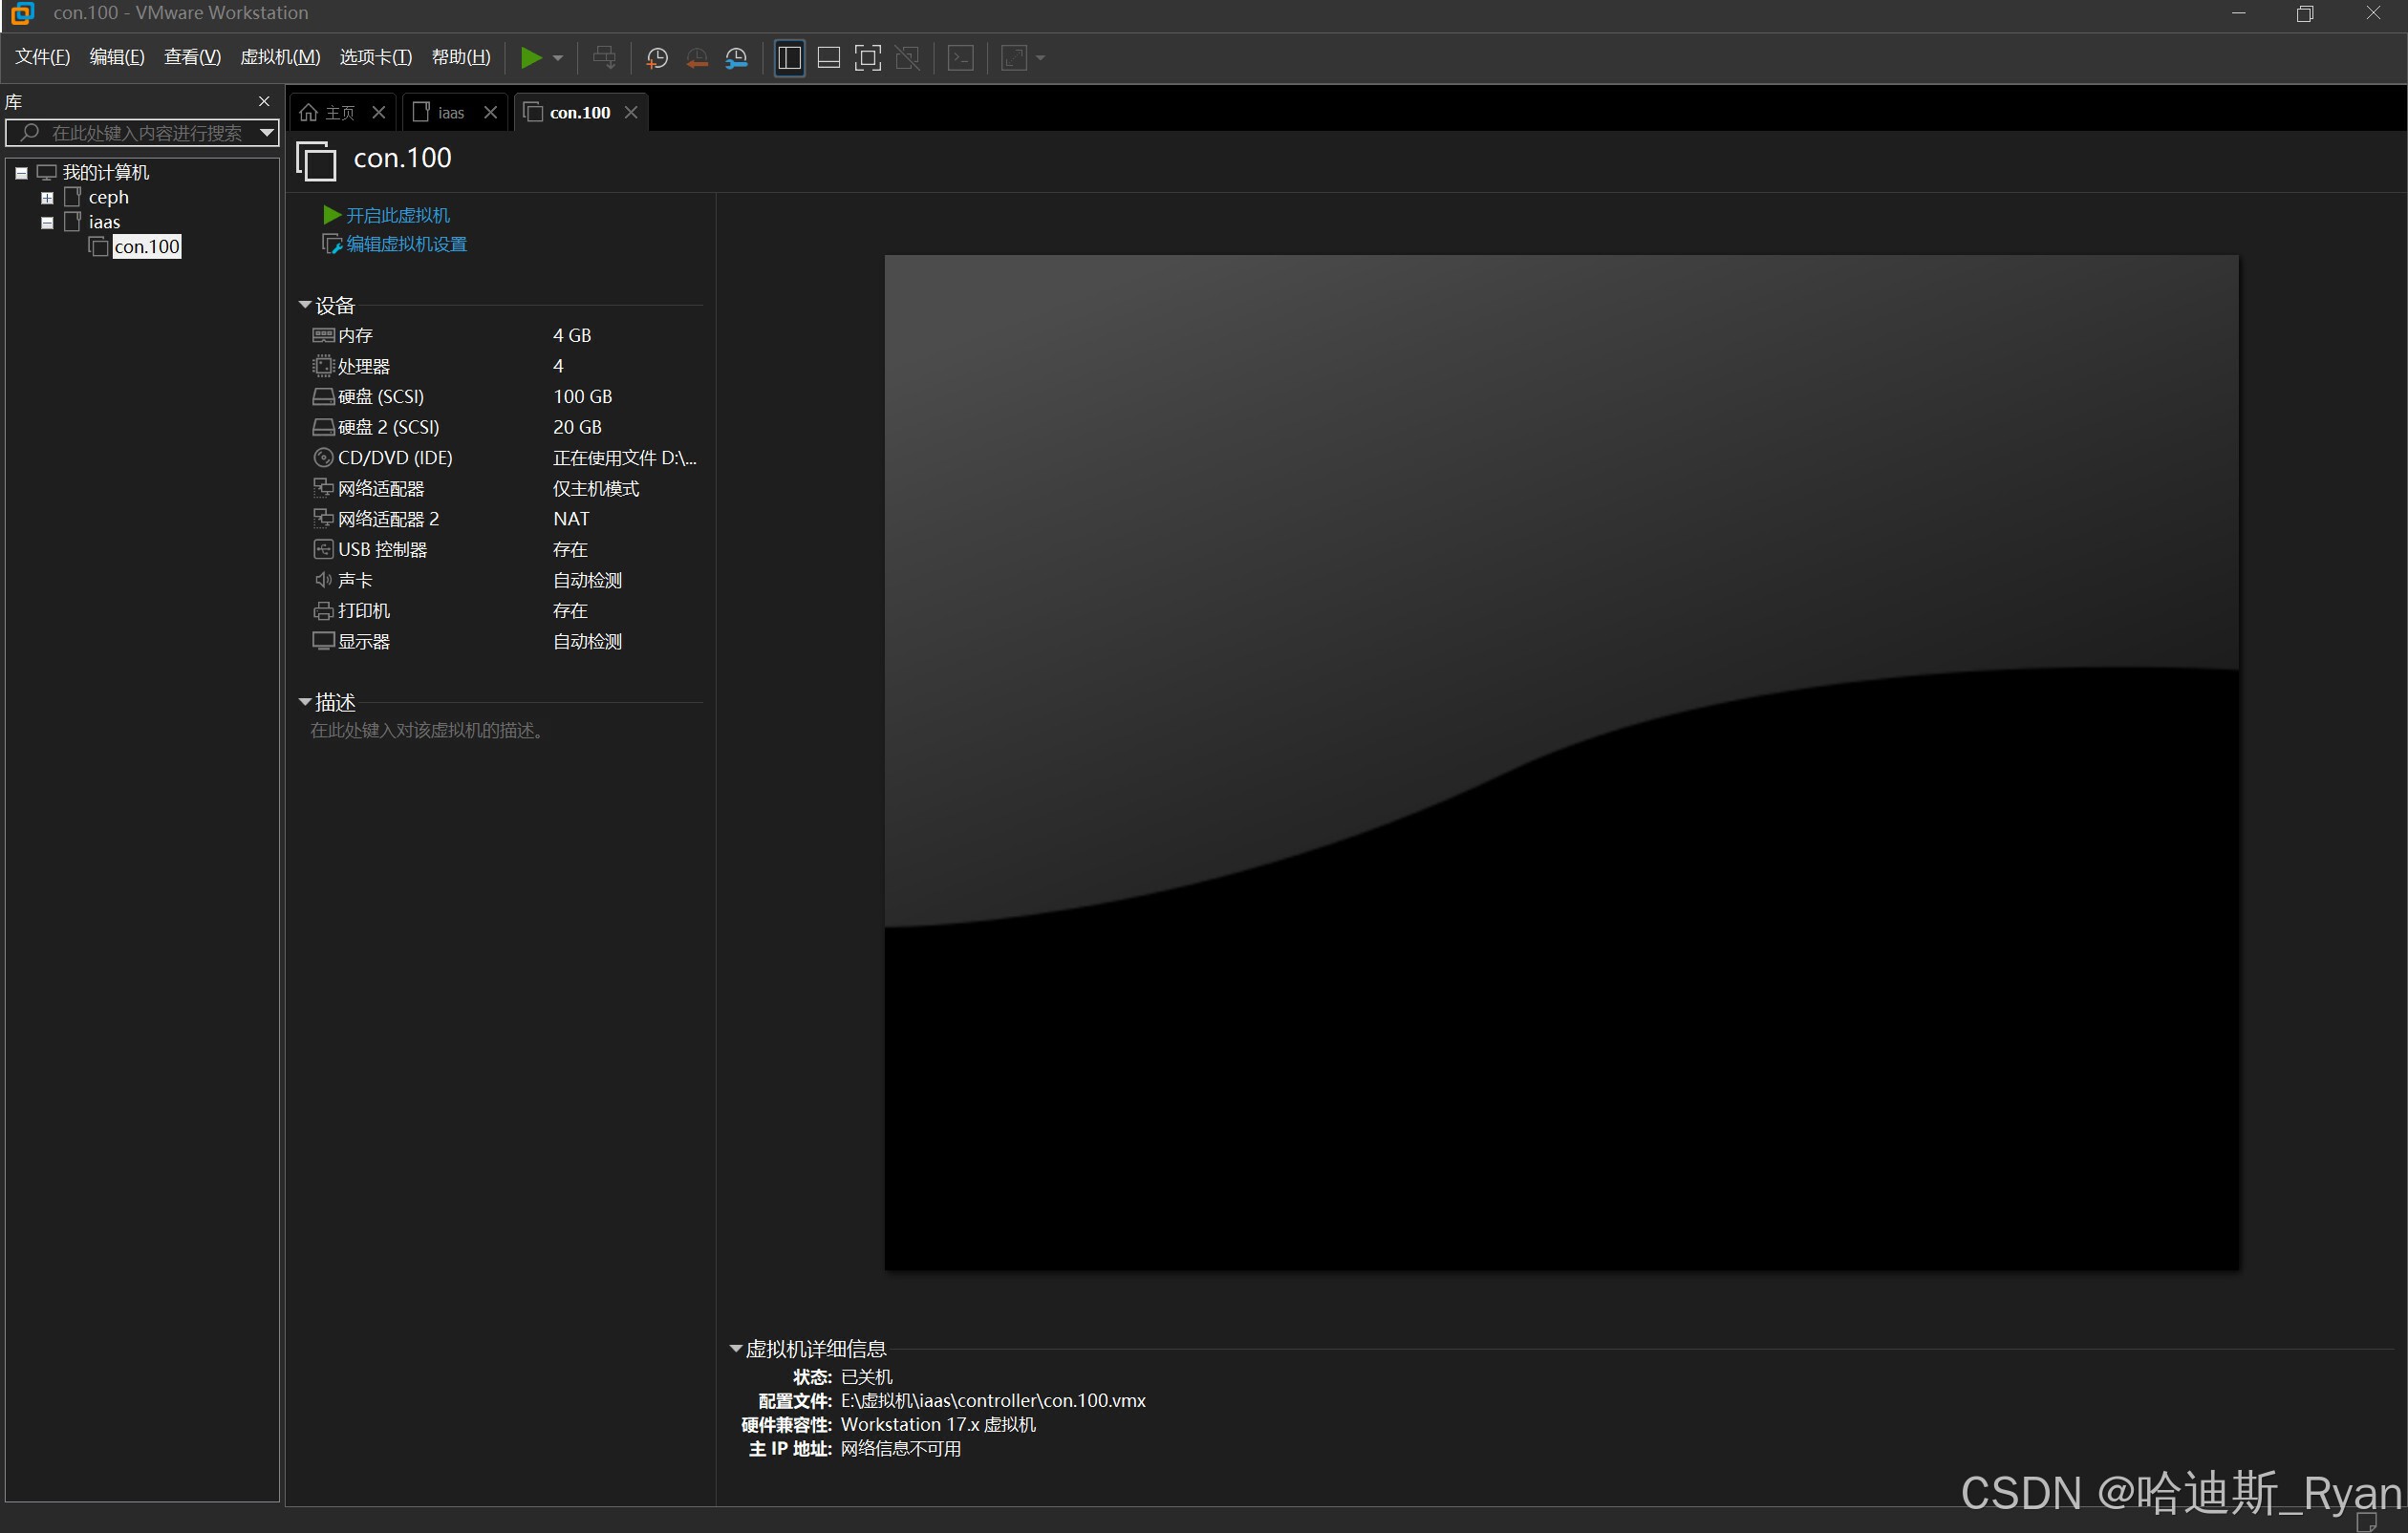
Task: Click the 我的计算机 computer icon
Action: 47,173
